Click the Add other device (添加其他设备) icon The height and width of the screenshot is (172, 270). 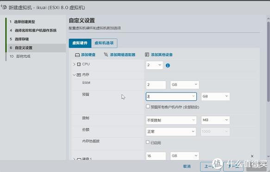[147, 55]
